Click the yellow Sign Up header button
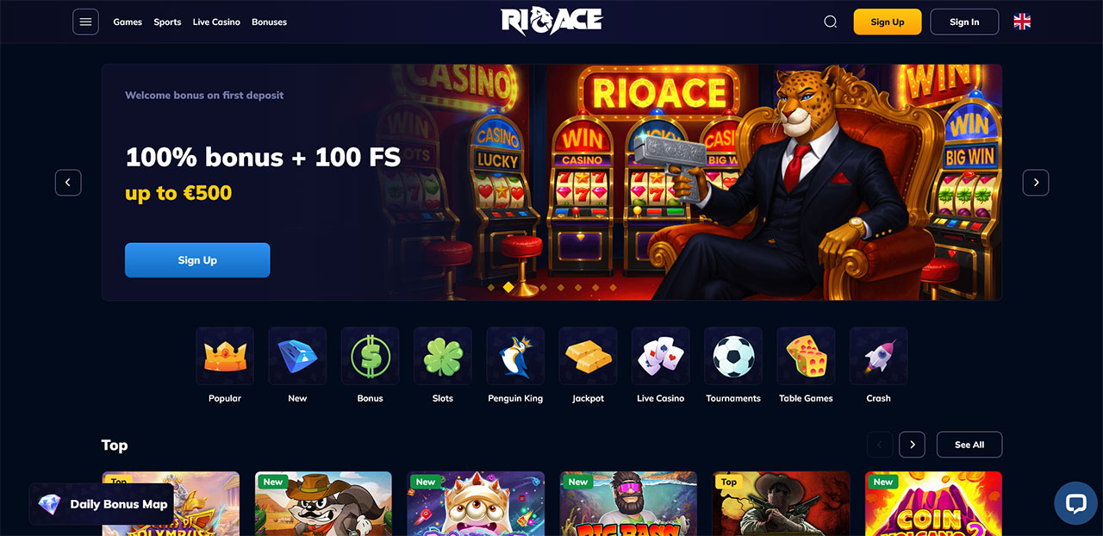1103x536 pixels. [888, 22]
